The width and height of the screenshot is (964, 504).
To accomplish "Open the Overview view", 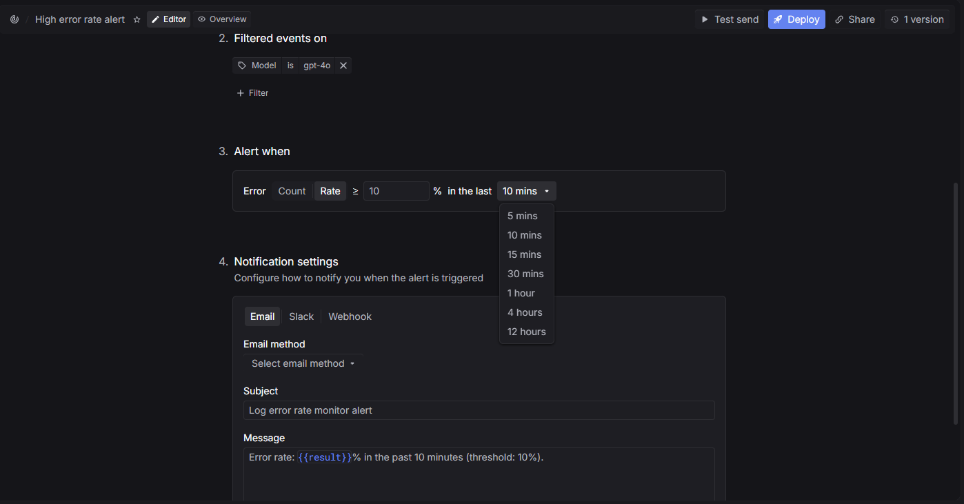I will click(222, 19).
